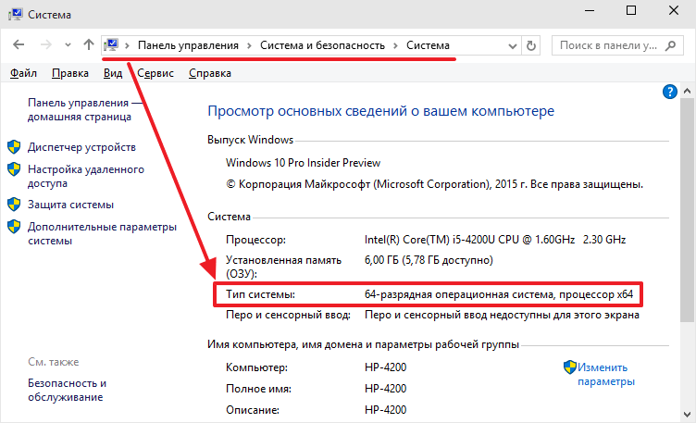The width and height of the screenshot is (696, 423).
Task: Open Диспетчер устройств link
Action: 81,147
